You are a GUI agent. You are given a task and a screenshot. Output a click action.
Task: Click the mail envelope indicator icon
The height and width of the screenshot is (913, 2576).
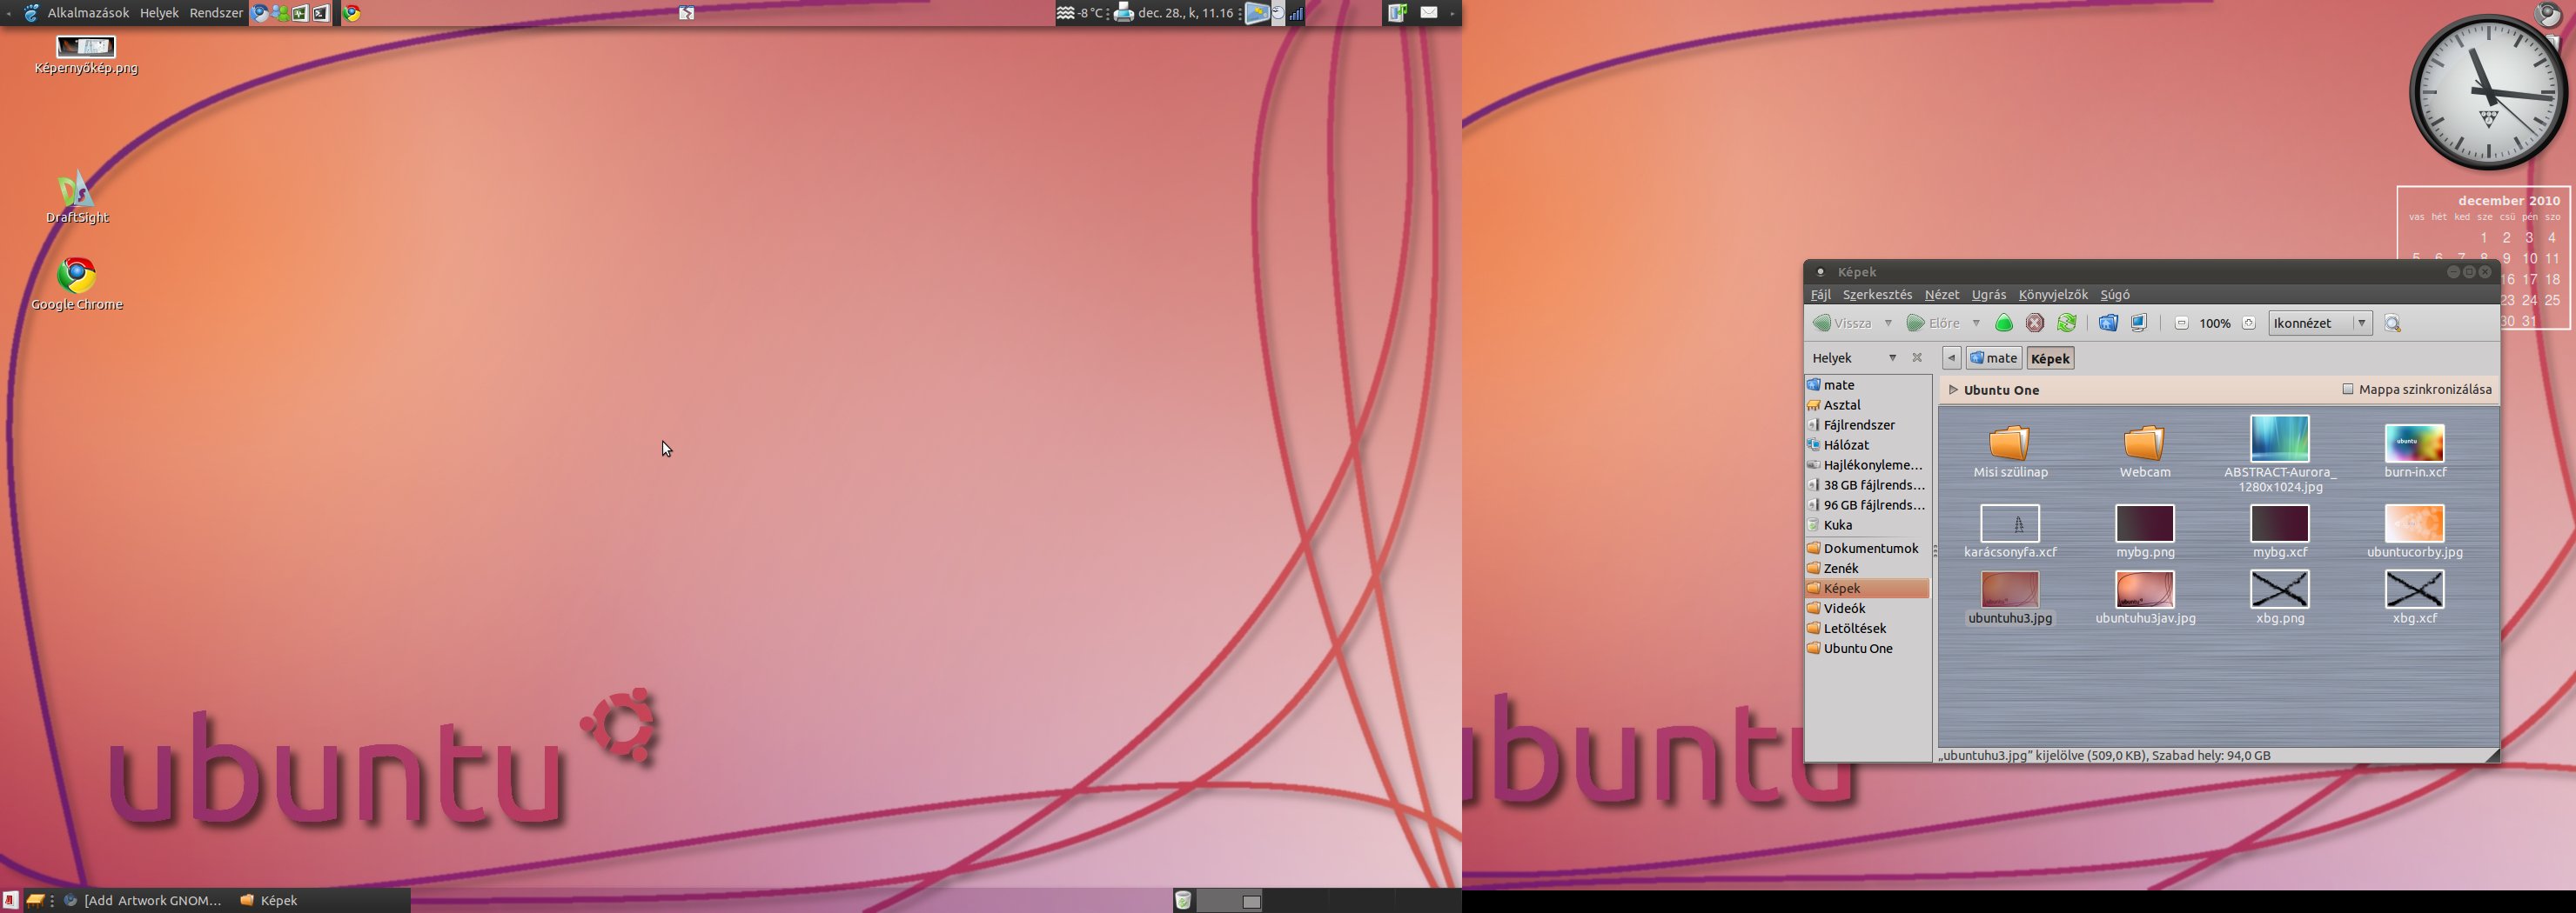click(x=1429, y=12)
